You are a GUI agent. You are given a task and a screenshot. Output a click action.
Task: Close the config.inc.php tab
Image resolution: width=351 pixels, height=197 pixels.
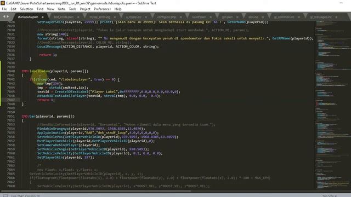point(180,17)
